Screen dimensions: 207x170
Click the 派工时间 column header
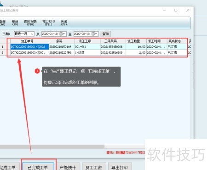[x=156, y=41]
